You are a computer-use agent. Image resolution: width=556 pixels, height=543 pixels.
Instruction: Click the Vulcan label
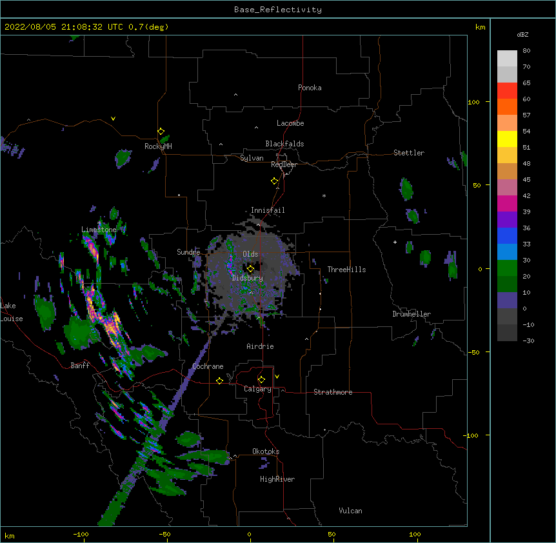350,511
